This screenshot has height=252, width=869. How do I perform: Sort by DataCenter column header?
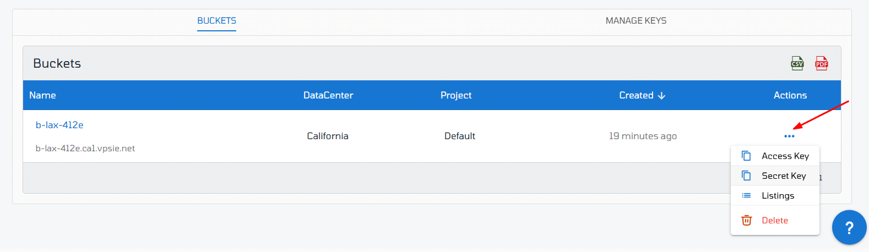[x=328, y=95]
